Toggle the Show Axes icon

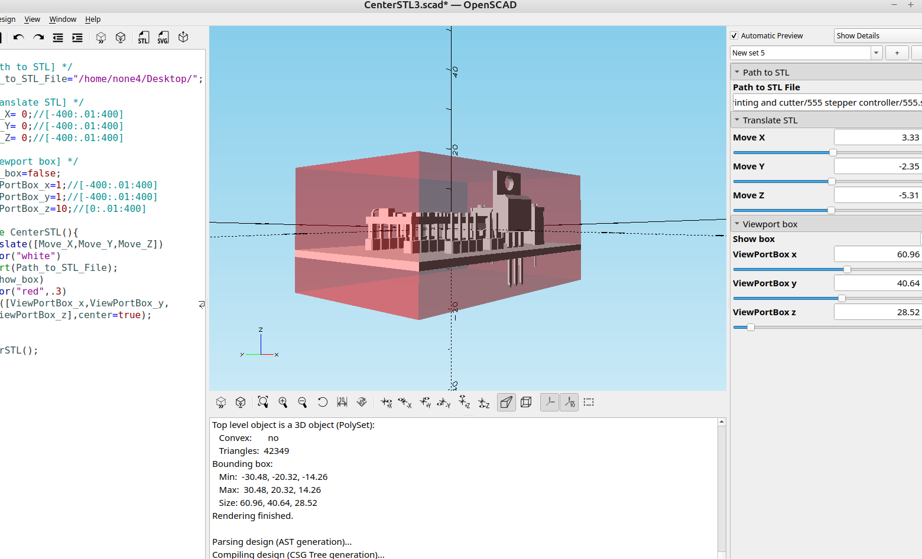(x=549, y=402)
